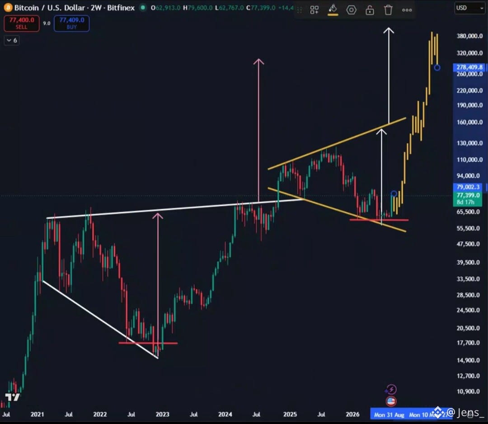Open the drawing templates icon
This screenshot has height=424, width=488.
click(314, 10)
